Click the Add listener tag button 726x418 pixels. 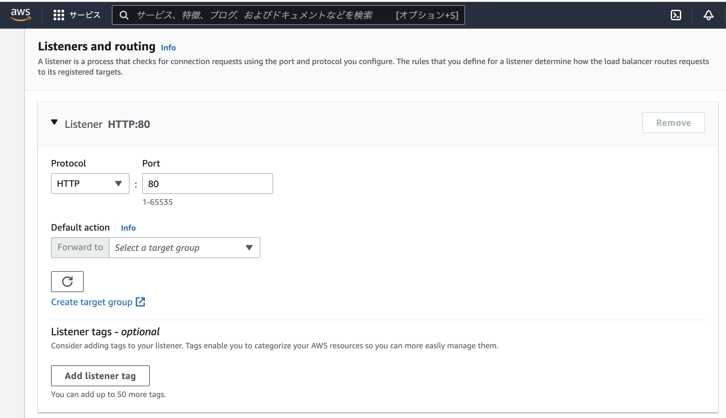(x=100, y=376)
